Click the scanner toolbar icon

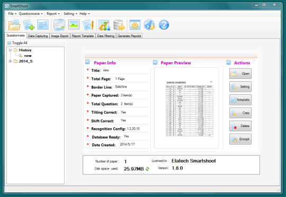coord(59,25)
